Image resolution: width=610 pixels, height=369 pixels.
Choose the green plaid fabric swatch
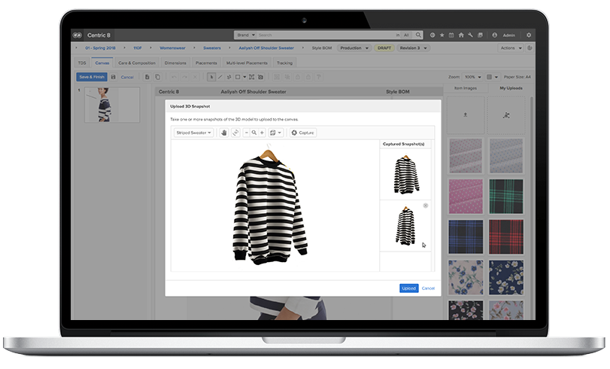[505, 195]
